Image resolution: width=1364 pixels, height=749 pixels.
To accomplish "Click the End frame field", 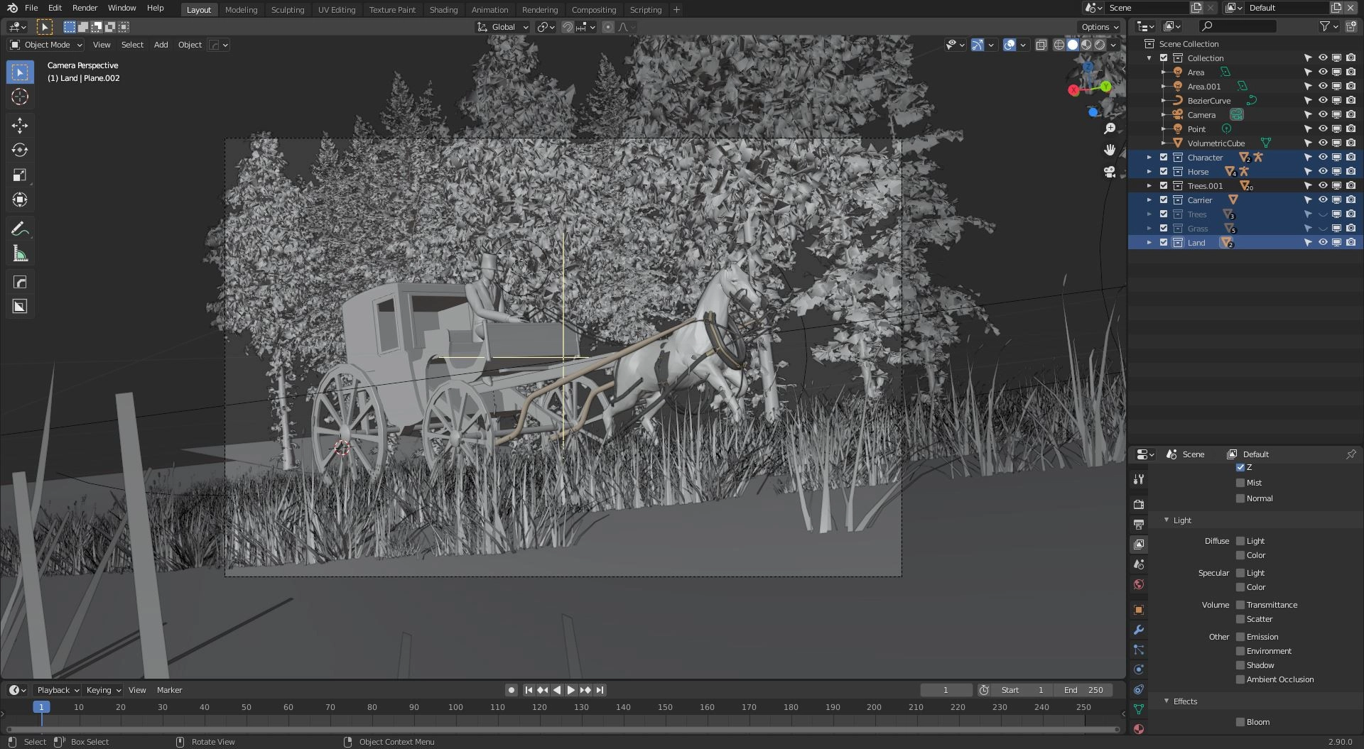I will [1083, 690].
